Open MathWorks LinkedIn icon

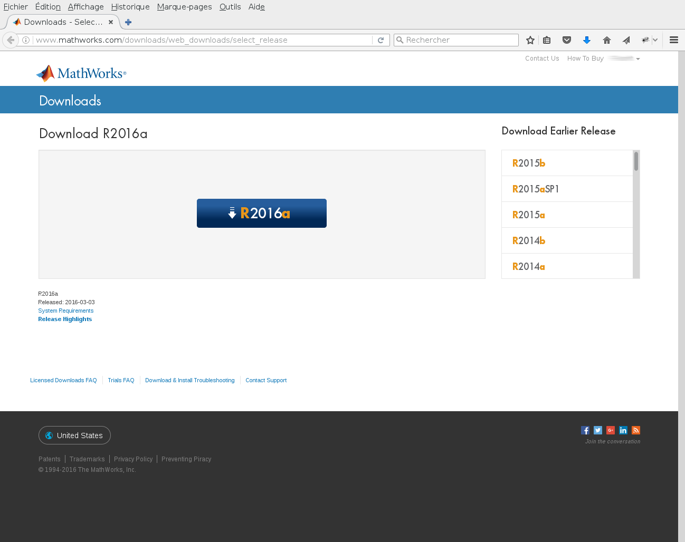pos(623,430)
